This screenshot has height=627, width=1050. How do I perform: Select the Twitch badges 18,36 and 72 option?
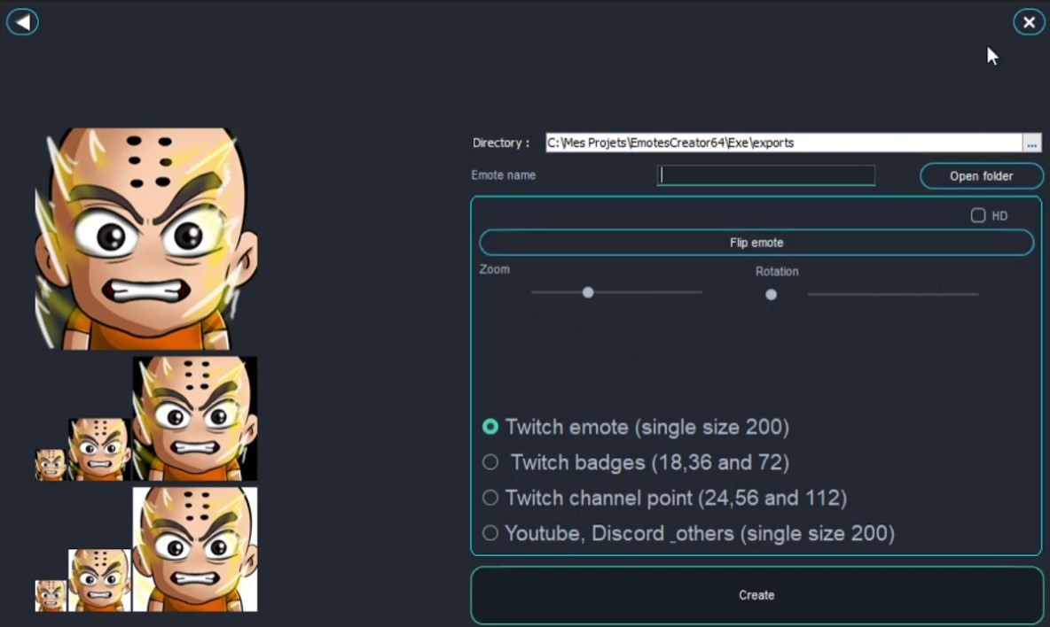click(490, 461)
